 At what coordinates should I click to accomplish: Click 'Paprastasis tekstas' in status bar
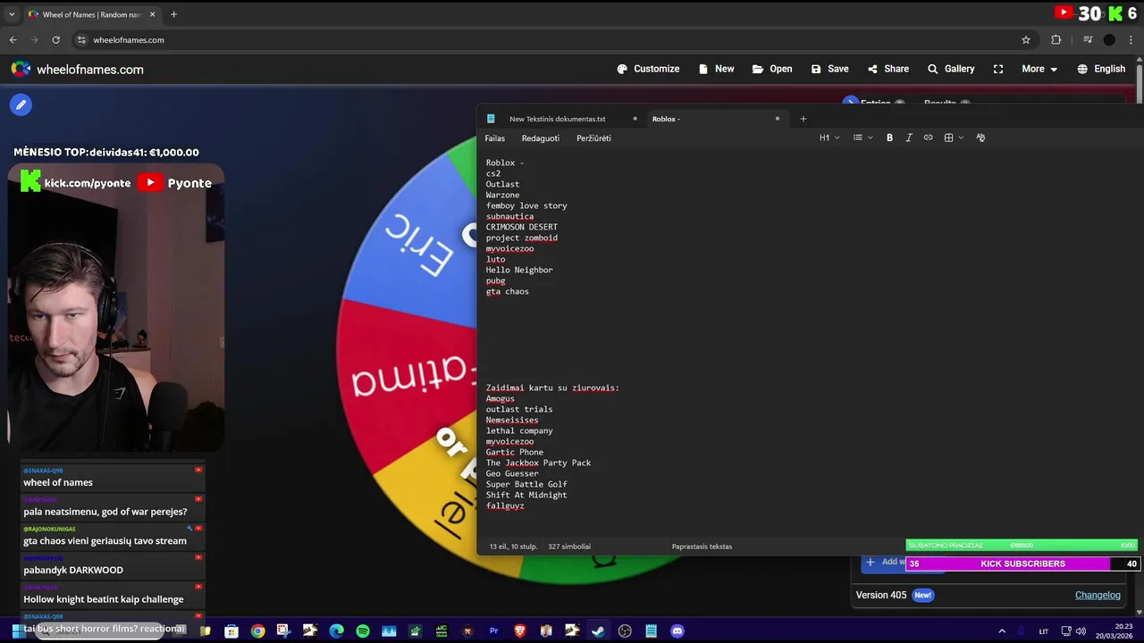pos(702,547)
